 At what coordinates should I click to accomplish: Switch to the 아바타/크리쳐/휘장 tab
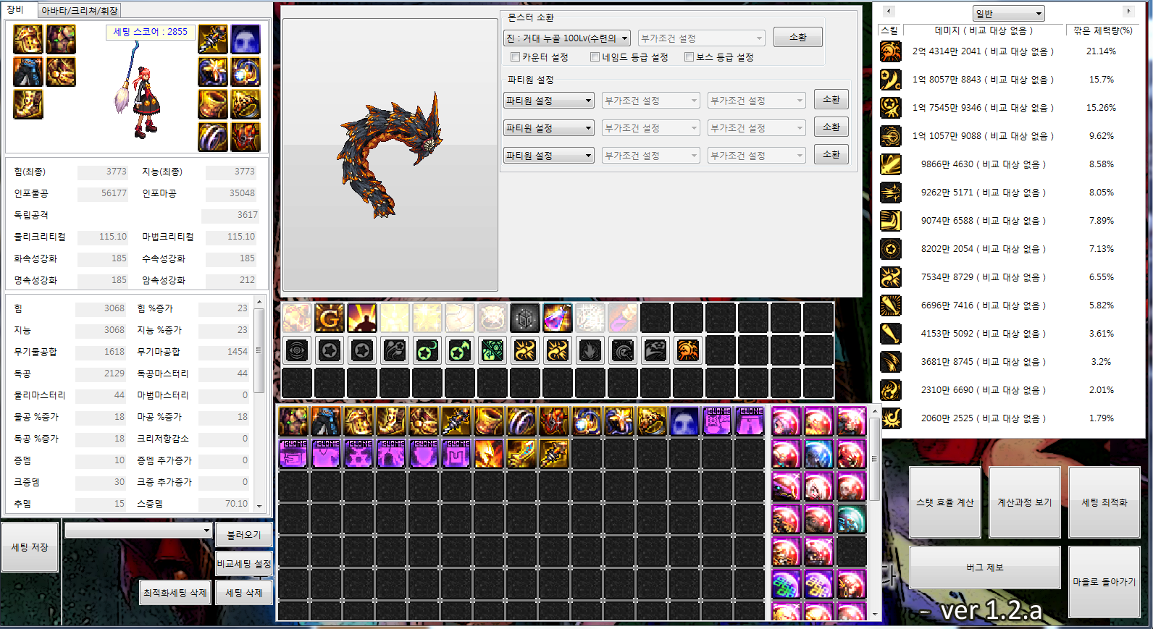coord(79,11)
